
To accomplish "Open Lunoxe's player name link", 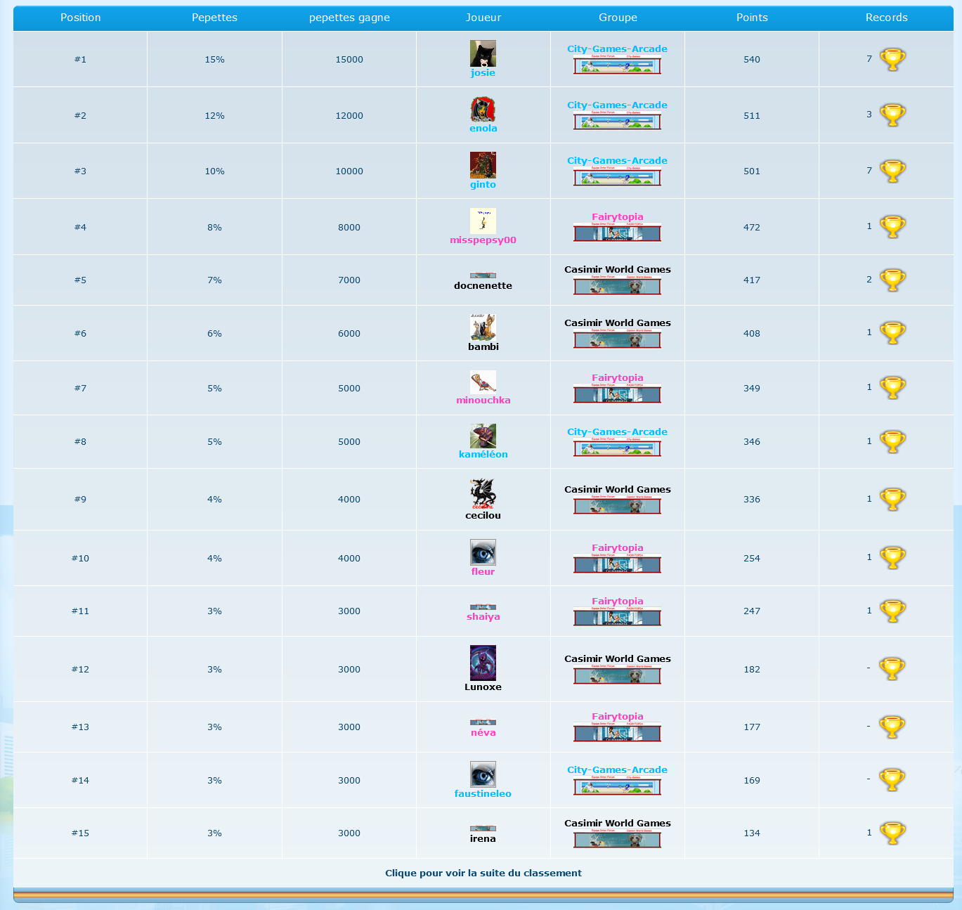I will click(x=483, y=687).
